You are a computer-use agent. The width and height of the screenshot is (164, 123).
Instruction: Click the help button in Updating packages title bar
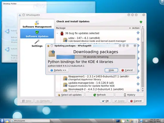(120, 46)
